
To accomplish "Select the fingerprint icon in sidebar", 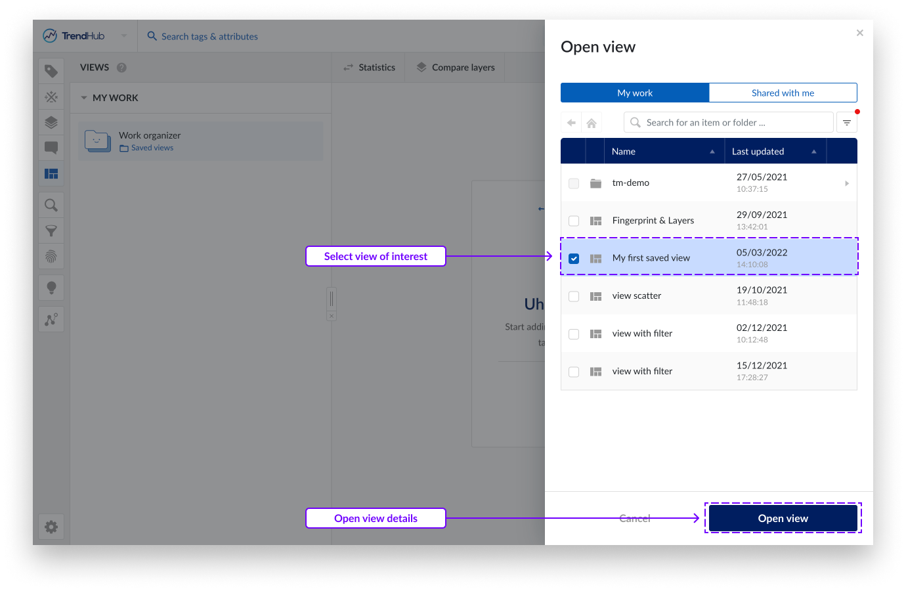I will pos(51,257).
